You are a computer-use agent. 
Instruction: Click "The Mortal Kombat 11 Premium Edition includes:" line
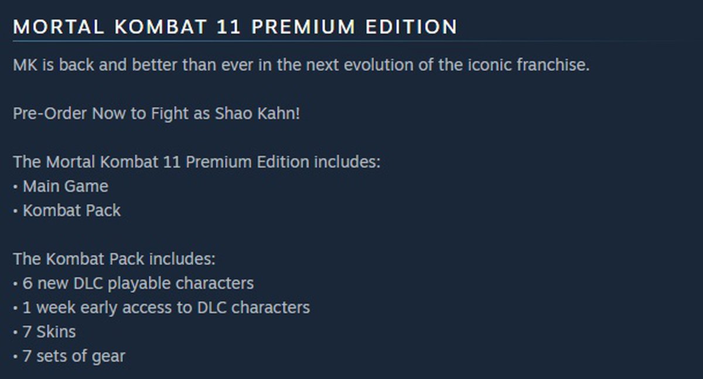tap(196, 162)
